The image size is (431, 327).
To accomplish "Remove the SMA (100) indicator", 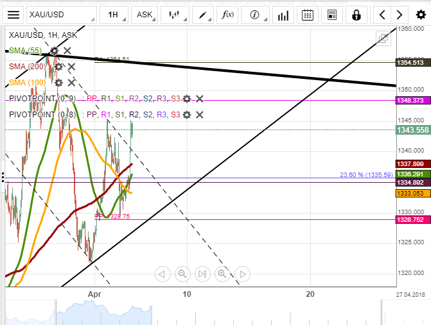I will pos(71,83).
